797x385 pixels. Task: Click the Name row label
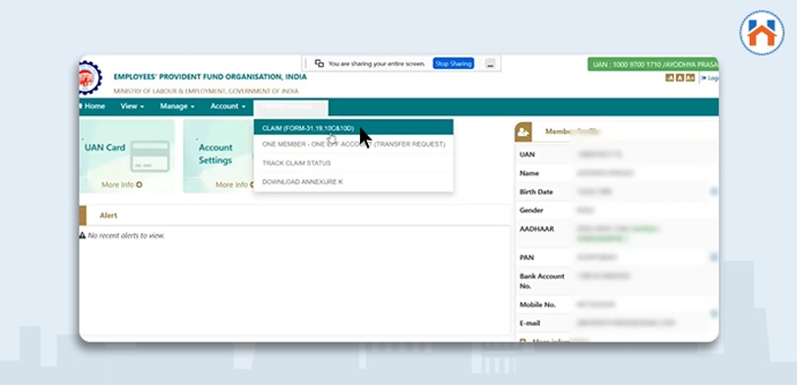[x=528, y=173]
